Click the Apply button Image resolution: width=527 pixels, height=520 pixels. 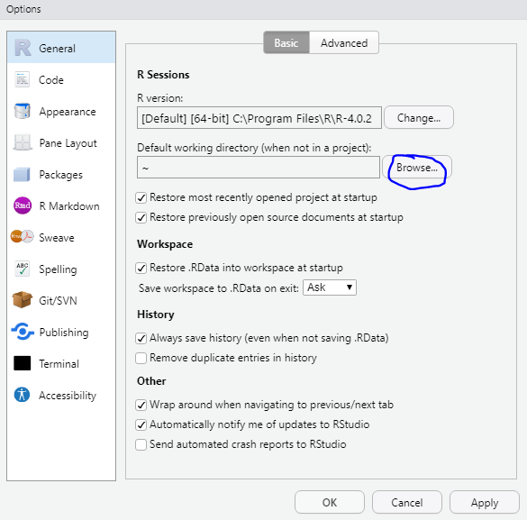tap(485, 502)
